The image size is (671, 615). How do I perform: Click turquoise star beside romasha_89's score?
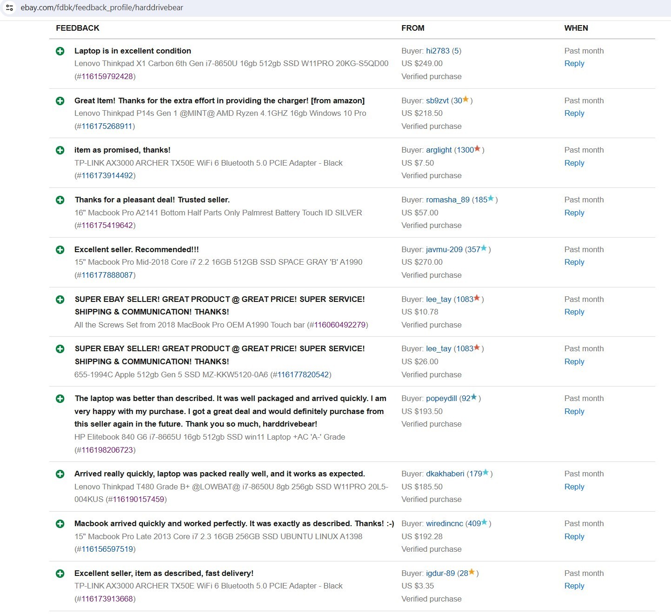(491, 199)
